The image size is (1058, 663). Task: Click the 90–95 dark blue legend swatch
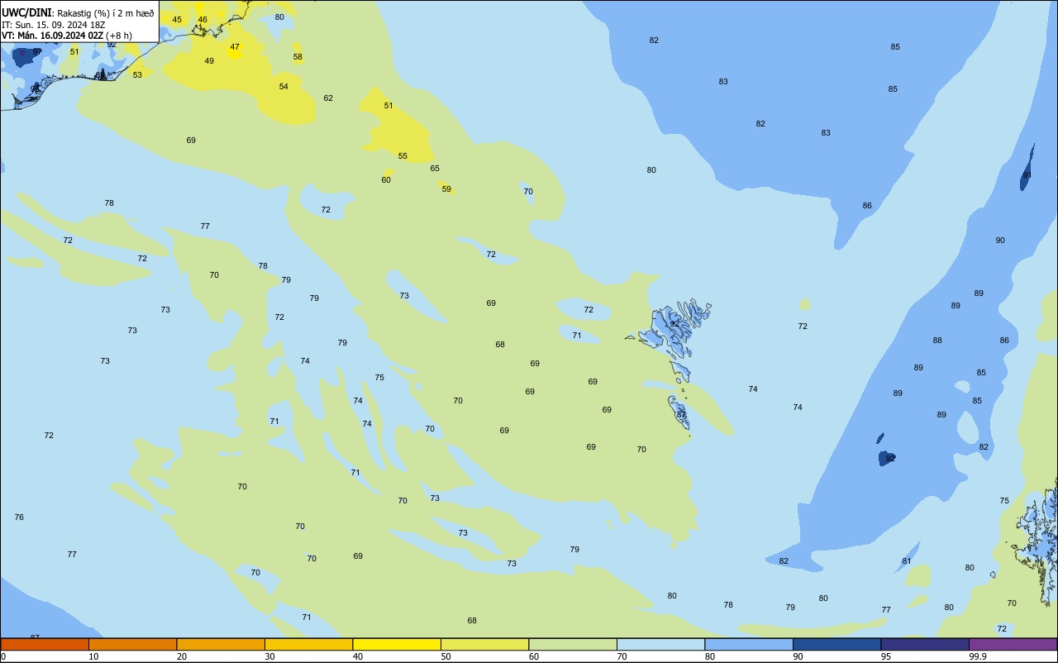(837, 644)
